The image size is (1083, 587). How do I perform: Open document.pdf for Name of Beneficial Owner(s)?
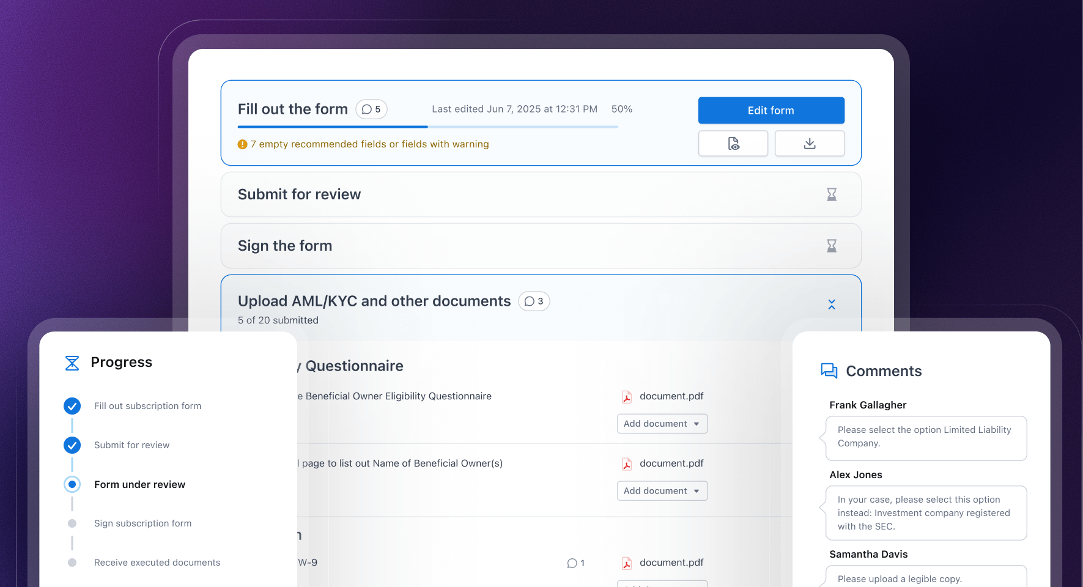[x=671, y=463]
